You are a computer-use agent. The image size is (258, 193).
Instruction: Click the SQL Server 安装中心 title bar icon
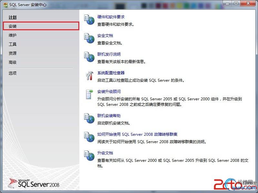click(x=5, y=5)
